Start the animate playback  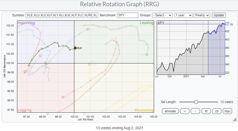click(170, 111)
